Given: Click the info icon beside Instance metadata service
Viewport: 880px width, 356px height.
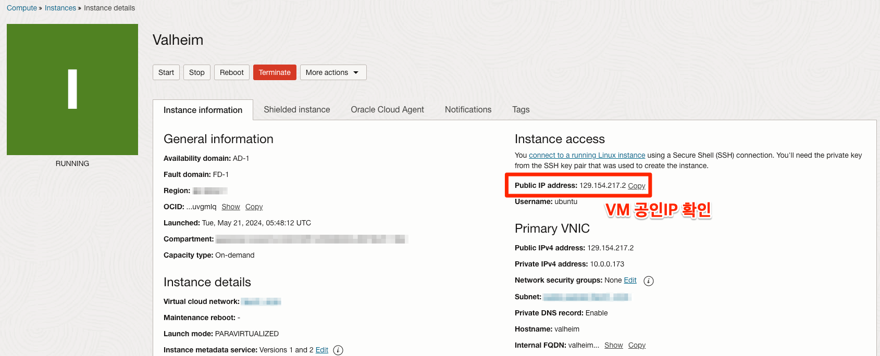Looking at the screenshot, I should (338, 350).
